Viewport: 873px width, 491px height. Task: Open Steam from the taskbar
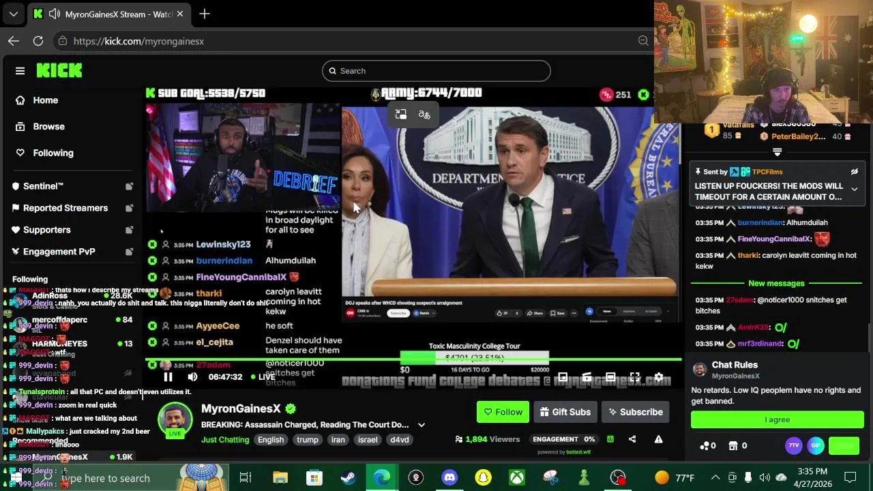[348, 477]
